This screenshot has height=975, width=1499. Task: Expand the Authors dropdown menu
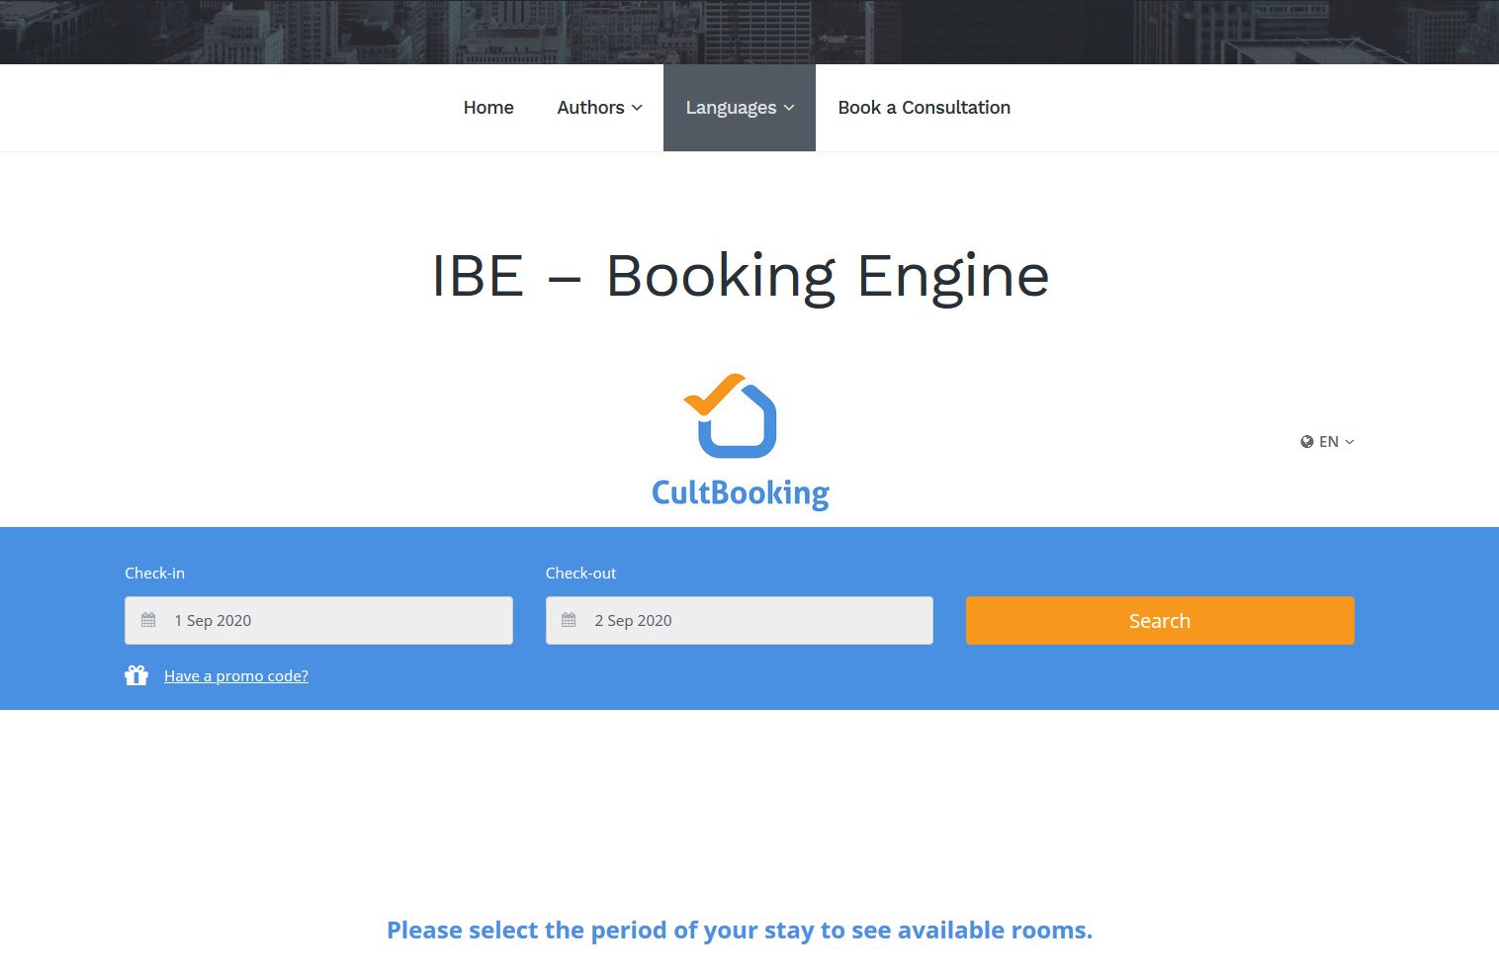click(598, 108)
